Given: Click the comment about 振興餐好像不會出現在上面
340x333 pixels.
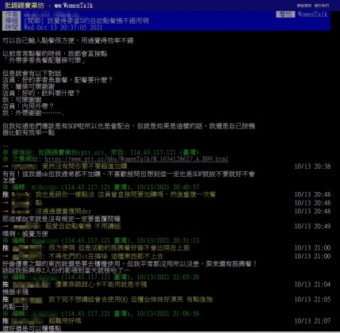Looking at the screenshot, I should point(119,248).
